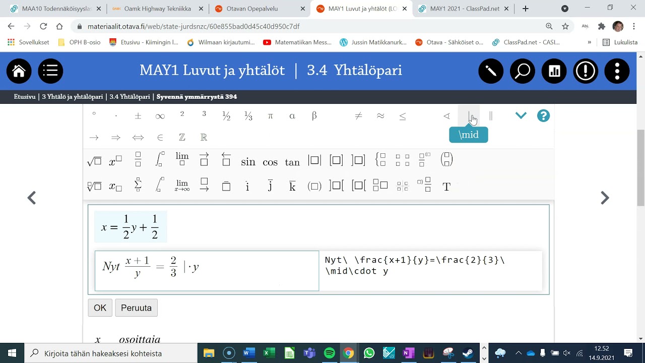The image size is (645, 363).
Task: Cancel editing with the Peruuta button
Action: tap(136, 308)
